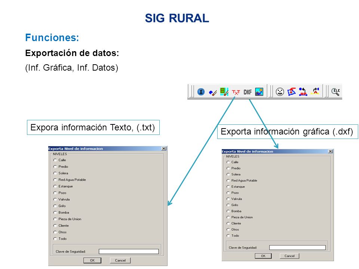Screen dimensions: 359x269
Task: Open the landscape picture toolbar icon
Action: point(259,92)
